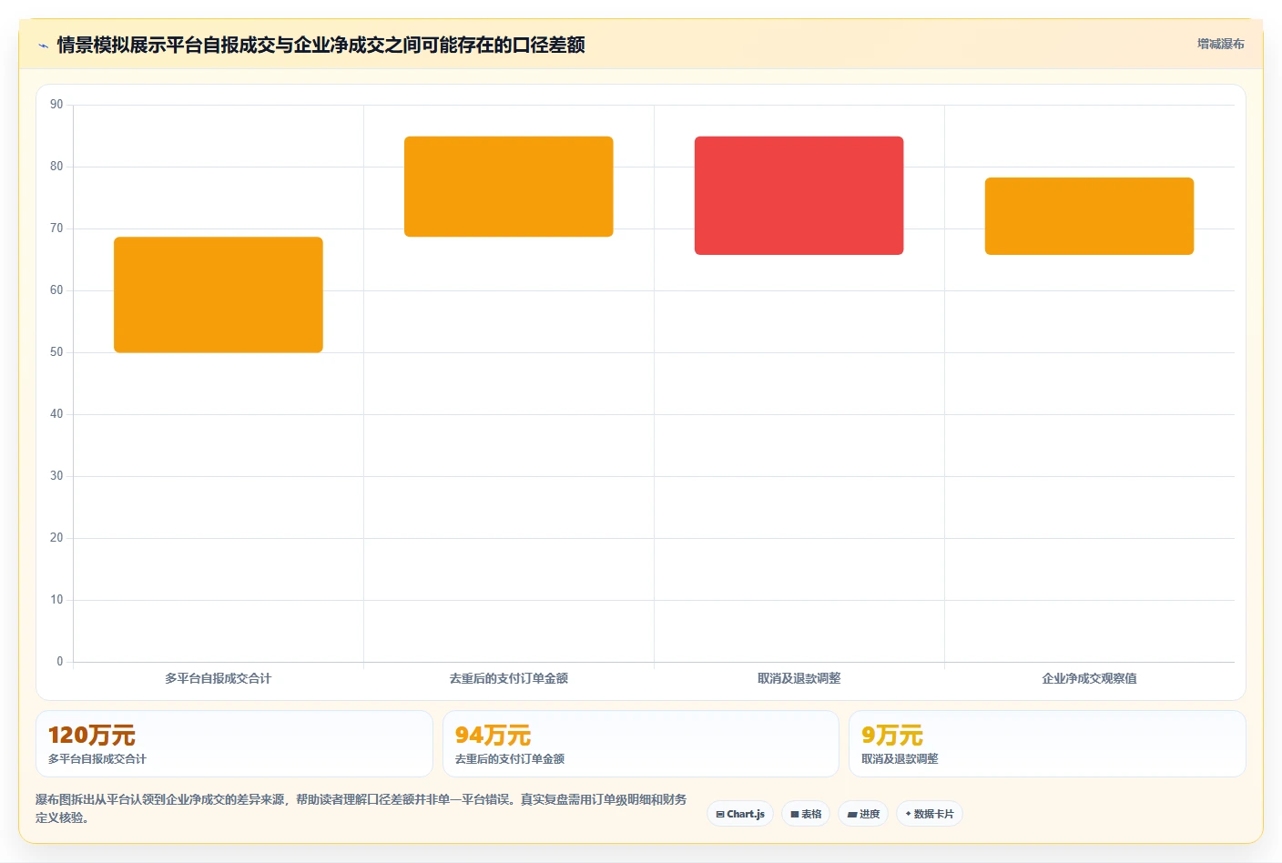1282x863 pixels.
Task: Select the orange 去重后的支付订单金额 bar
Action: (509, 187)
